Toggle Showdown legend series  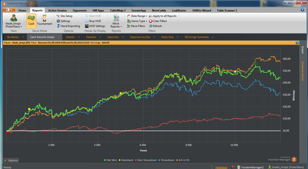point(167,160)
